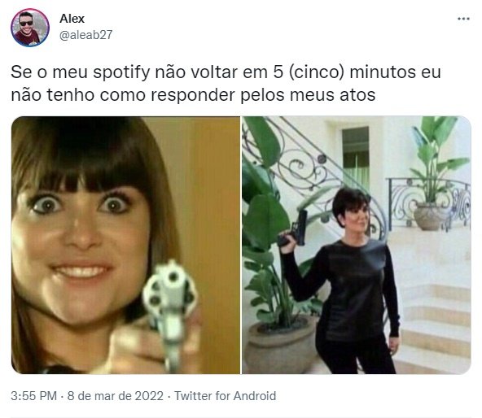The width and height of the screenshot is (482, 418).
Task: Click the display name Alex
Action: (x=72, y=19)
